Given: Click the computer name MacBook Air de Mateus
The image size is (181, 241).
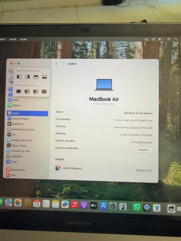Looking at the screenshot, I should point(138,113).
